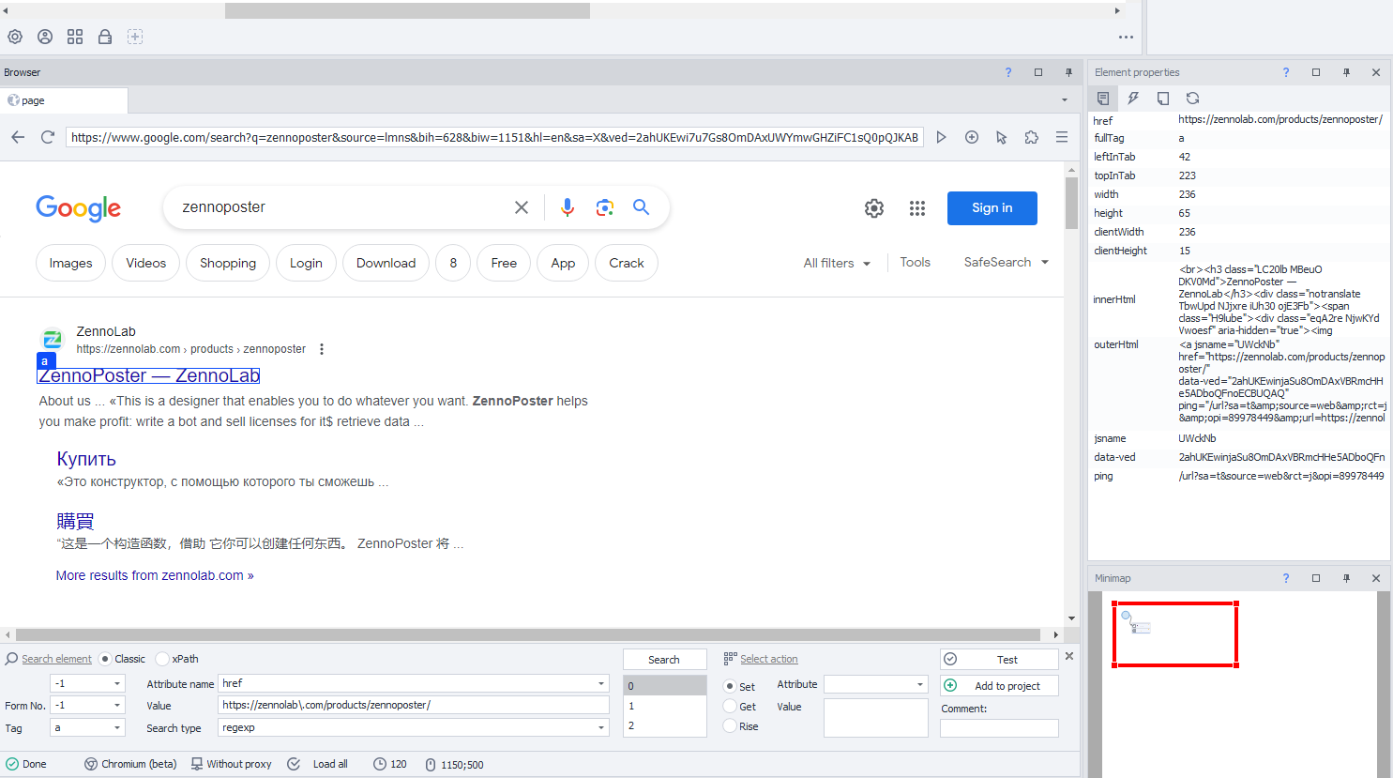Screen dimensions: 1393x778
Task: Open the Search type regexp dropdown
Action: [601, 727]
